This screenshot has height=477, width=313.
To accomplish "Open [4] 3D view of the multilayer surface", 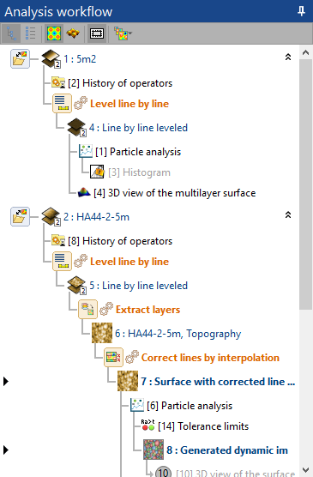I will click(175, 193).
